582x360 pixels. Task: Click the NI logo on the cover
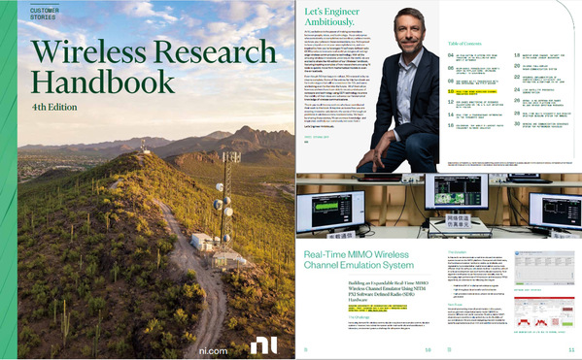click(263, 345)
